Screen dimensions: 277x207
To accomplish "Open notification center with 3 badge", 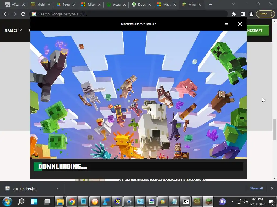I will [x=272, y=202].
